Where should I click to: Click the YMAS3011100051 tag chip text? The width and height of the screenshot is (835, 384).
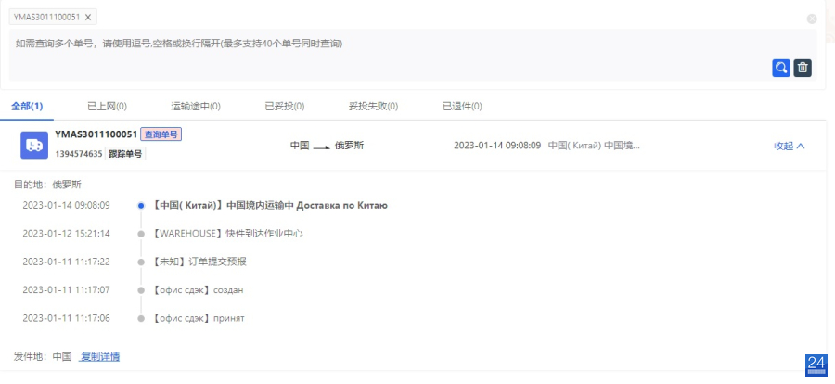(47, 17)
